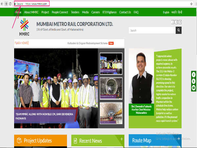The height and width of the screenshot is (148, 197).
Task: Expand Route Map with plus icon
Action: 179,139
